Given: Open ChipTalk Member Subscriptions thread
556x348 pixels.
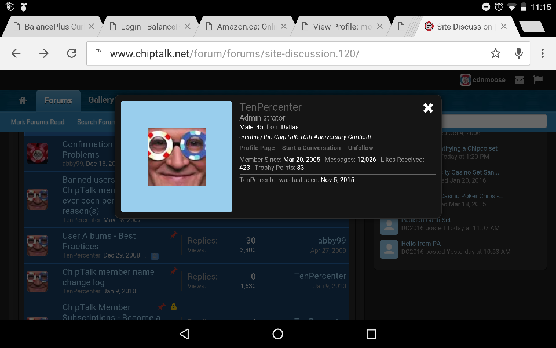Looking at the screenshot, I should [111, 312].
